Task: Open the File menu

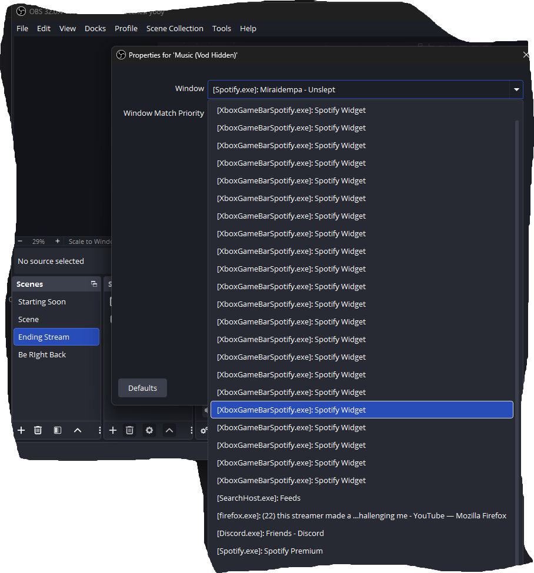Action: [x=22, y=29]
